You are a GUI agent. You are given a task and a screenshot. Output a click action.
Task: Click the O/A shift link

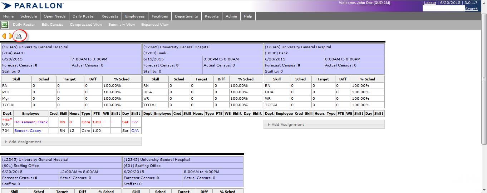[x=135, y=131]
